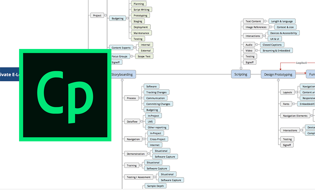Select the Process node
315x190 pixels.
[x=131, y=98]
